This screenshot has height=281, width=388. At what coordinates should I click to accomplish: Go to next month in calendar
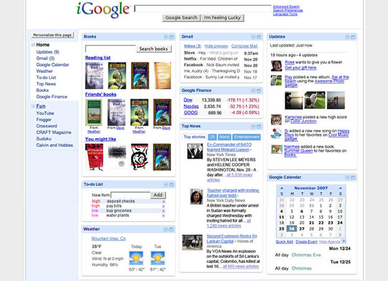point(341,188)
